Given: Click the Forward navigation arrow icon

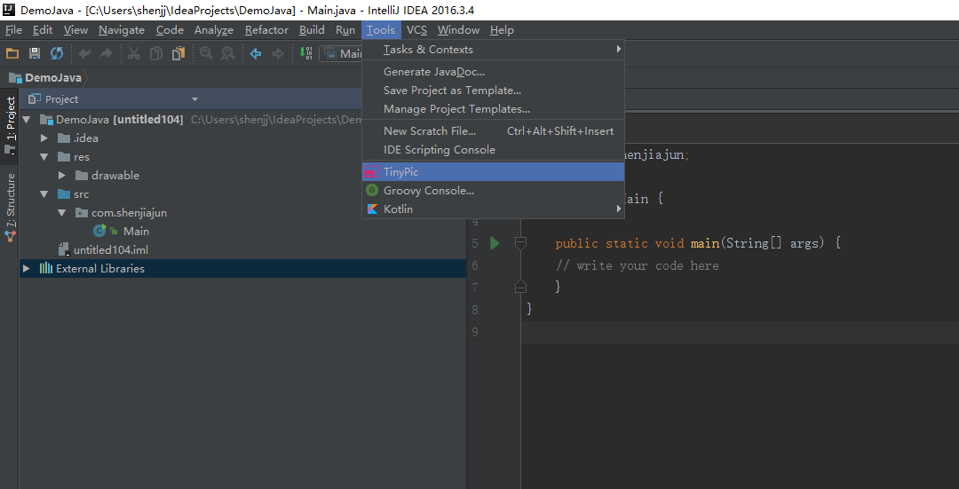Looking at the screenshot, I should [278, 54].
